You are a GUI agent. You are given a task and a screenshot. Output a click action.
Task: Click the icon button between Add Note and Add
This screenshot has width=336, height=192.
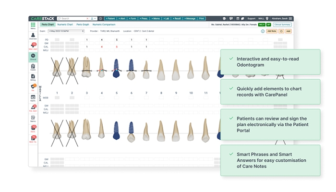[281, 31]
